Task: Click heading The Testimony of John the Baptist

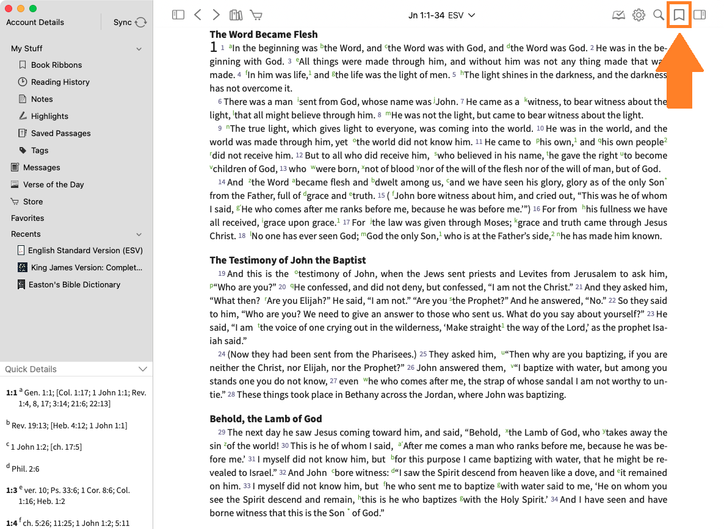Action: (288, 260)
